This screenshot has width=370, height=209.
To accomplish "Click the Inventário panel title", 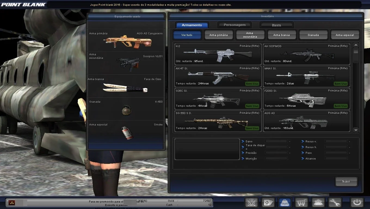I will [267, 16].
